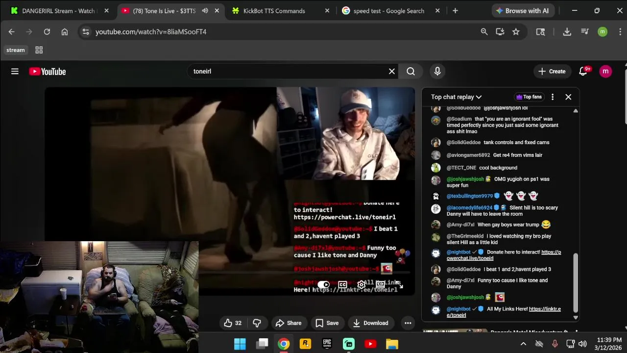Download the video
Screen dimensions: 627x353
click(x=371, y=323)
